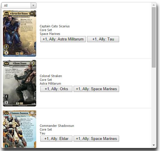Pick +1, Ally: Space Marines under Commander Shadowsun

pos(96,138)
